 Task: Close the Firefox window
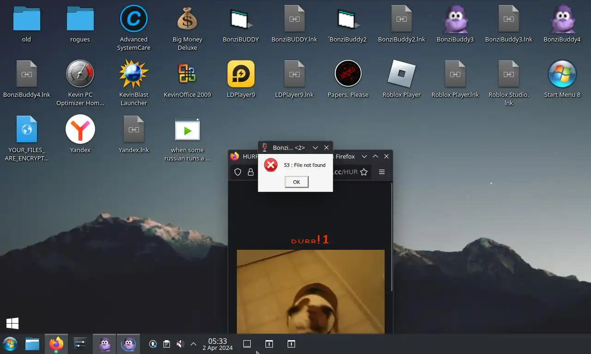[386, 156]
